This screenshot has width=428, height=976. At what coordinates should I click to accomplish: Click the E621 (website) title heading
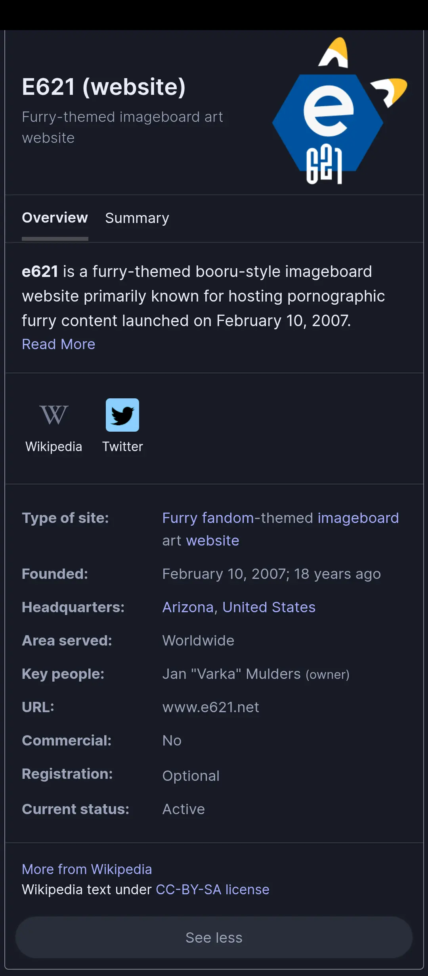(x=104, y=86)
